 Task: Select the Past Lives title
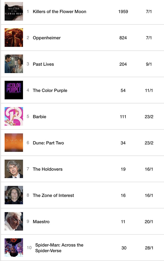(x=43, y=64)
